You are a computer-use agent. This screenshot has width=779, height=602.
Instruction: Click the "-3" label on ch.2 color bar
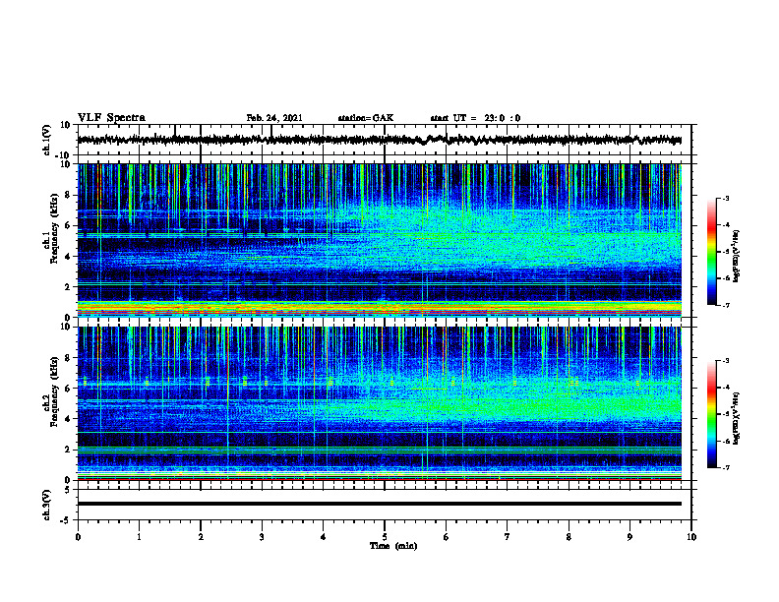click(x=725, y=361)
